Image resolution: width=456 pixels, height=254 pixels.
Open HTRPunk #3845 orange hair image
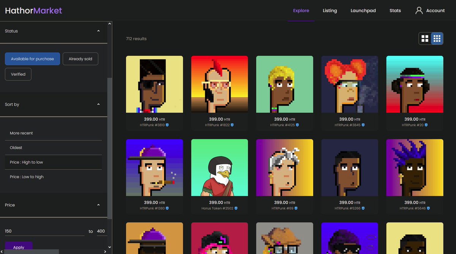click(350, 84)
